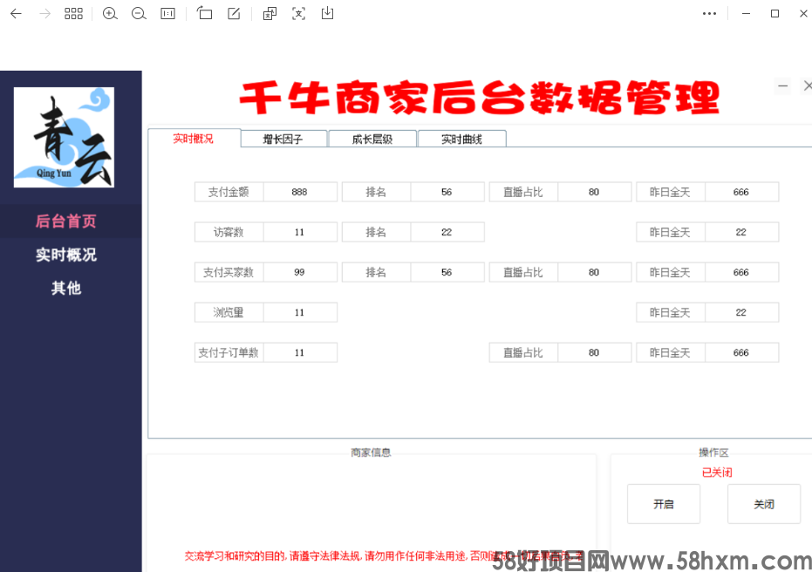Zoom out with the magnifier minus icon
This screenshot has width=812, height=572.
click(x=139, y=13)
